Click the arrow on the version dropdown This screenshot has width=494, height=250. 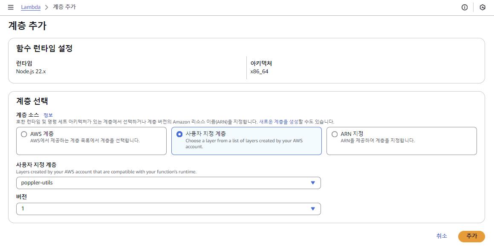coord(313,209)
